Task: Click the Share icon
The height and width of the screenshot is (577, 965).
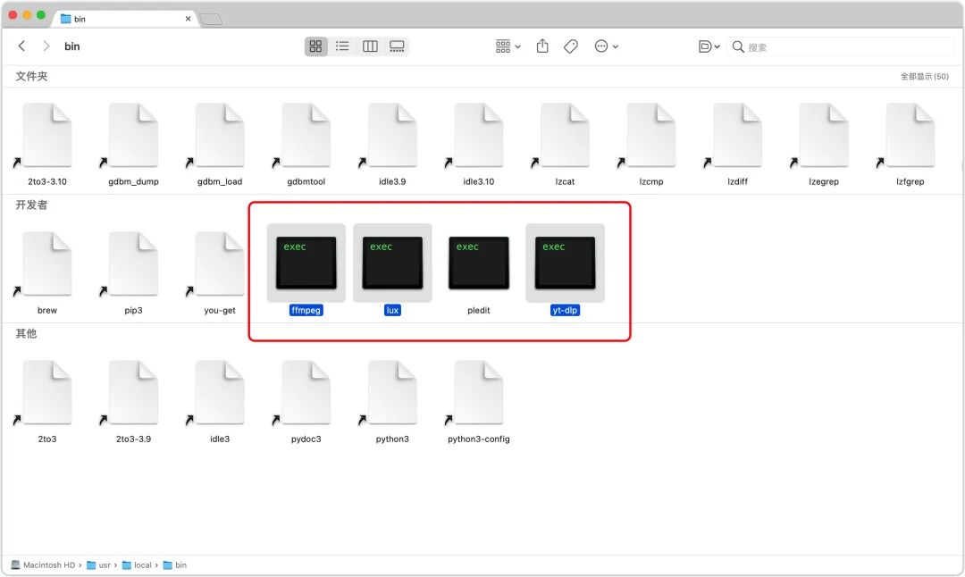Action: tap(542, 46)
